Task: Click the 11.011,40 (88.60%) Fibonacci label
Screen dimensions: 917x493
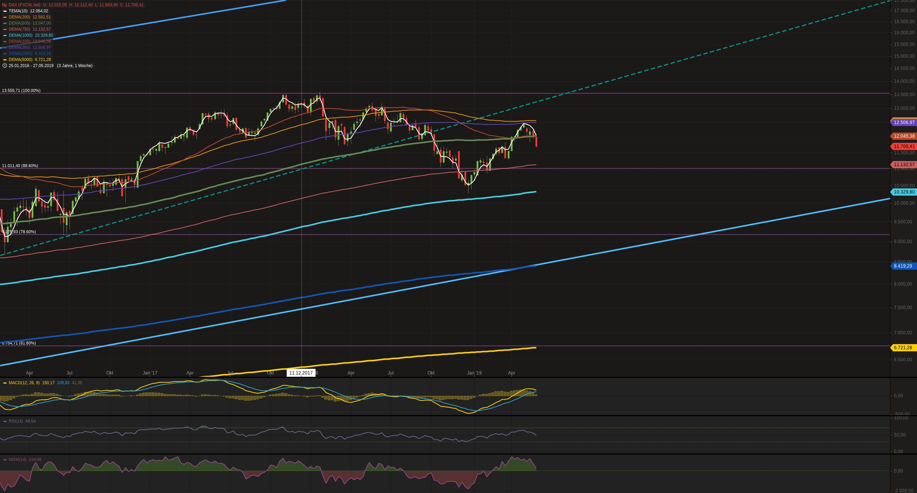Action: pyautogui.click(x=20, y=166)
